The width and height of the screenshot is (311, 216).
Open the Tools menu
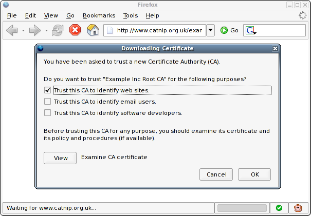pyautogui.click(x=131, y=15)
